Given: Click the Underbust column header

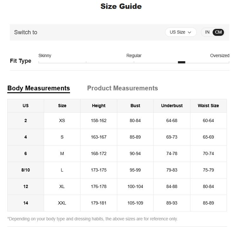Looking at the screenshot, I should (172, 106).
